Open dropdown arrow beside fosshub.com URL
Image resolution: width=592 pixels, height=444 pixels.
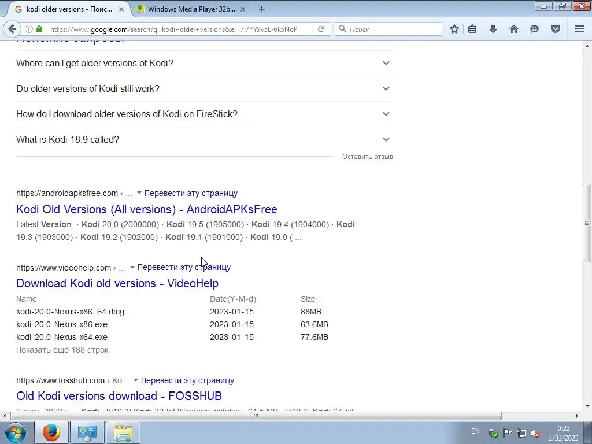pyautogui.click(x=135, y=380)
